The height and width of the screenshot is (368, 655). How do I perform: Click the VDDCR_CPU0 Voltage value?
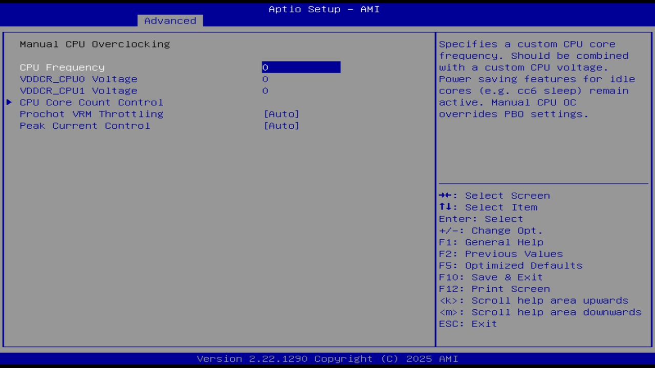265,79
